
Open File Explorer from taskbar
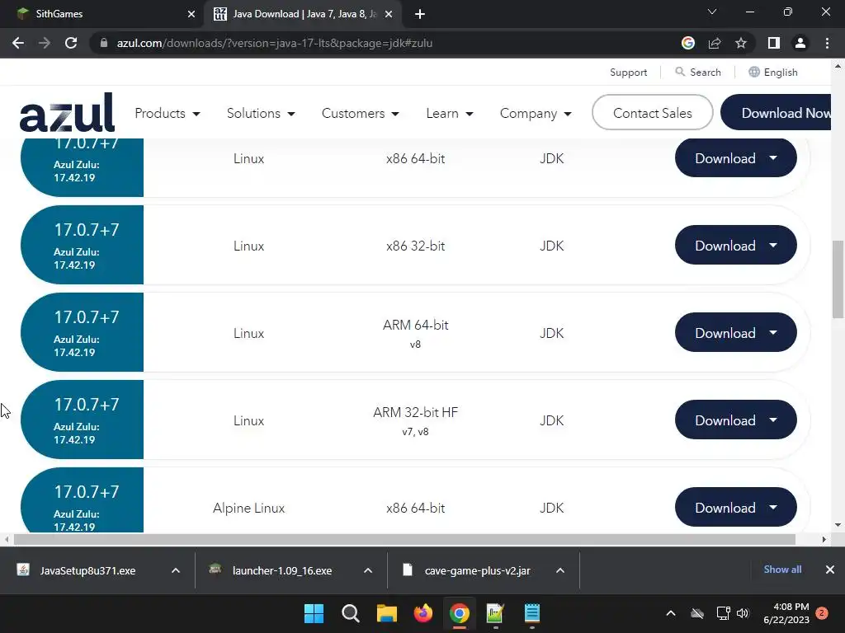point(386,613)
